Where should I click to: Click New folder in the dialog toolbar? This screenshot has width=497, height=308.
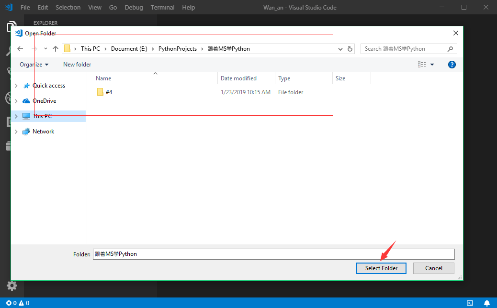[x=77, y=65]
